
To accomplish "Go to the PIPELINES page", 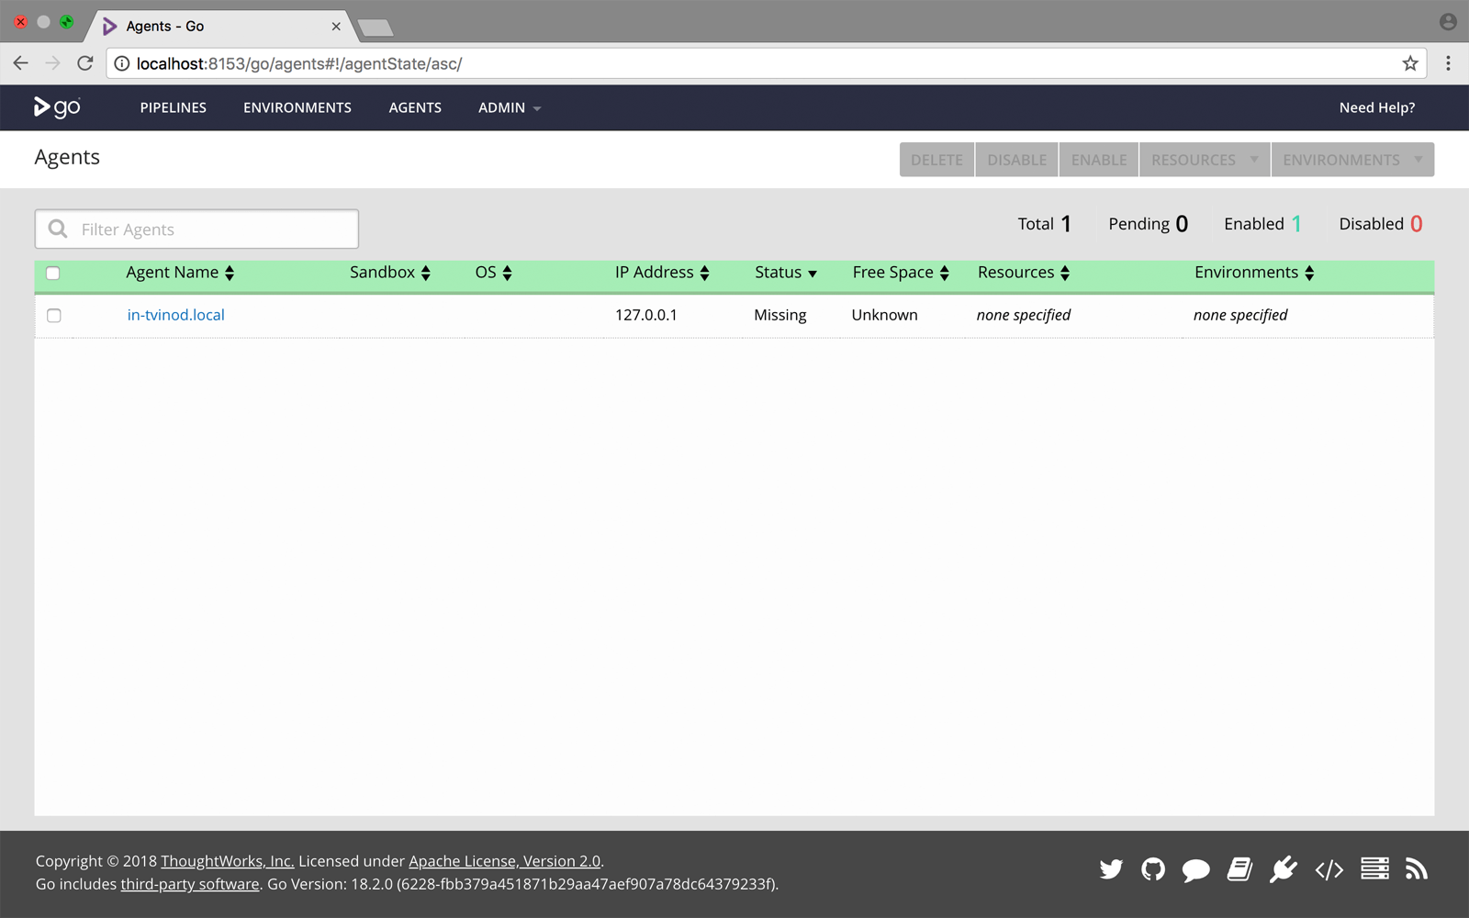I will (x=174, y=107).
